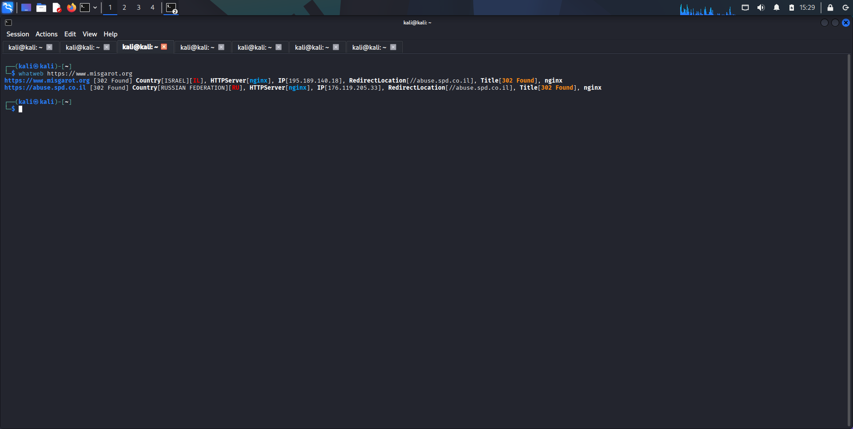
Task: Switch to workspace 3
Action: coord(139,8)
